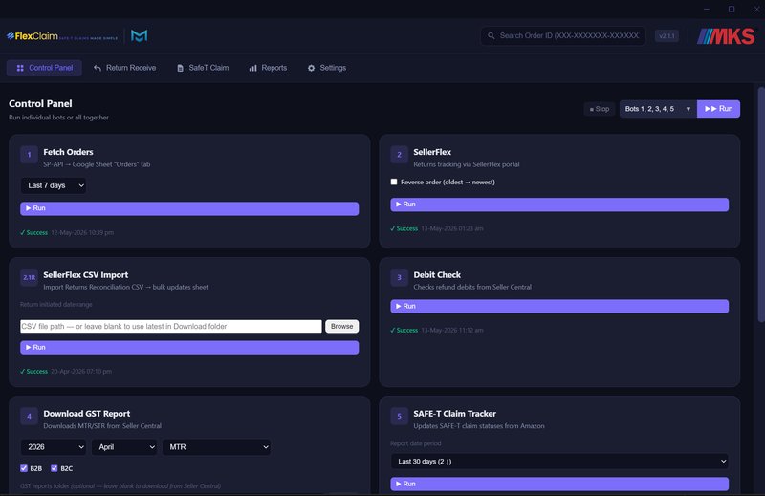Click 'Updates SAFE-T claim statuses from Amazon' text
Viewport: 765px width, 496px height.
click(479, 426)
